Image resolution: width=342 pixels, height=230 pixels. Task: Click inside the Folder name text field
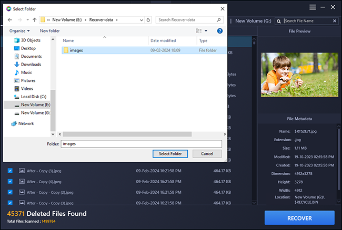click(x=140, y=143)
